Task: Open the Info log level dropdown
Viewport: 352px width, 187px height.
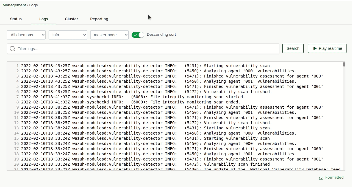Action: tap(68, 35)
